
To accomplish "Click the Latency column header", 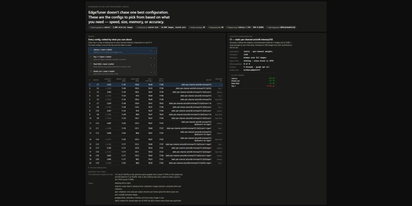I will pos(108,80).
